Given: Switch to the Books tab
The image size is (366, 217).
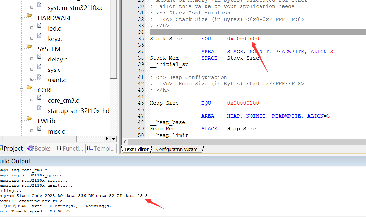Looking at the screenshot, I should tap(39, 148).
